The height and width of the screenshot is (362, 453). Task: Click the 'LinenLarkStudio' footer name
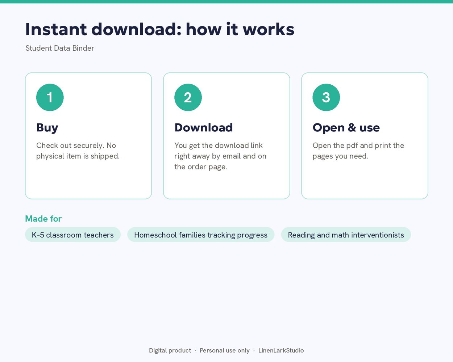tap(281, 350)
